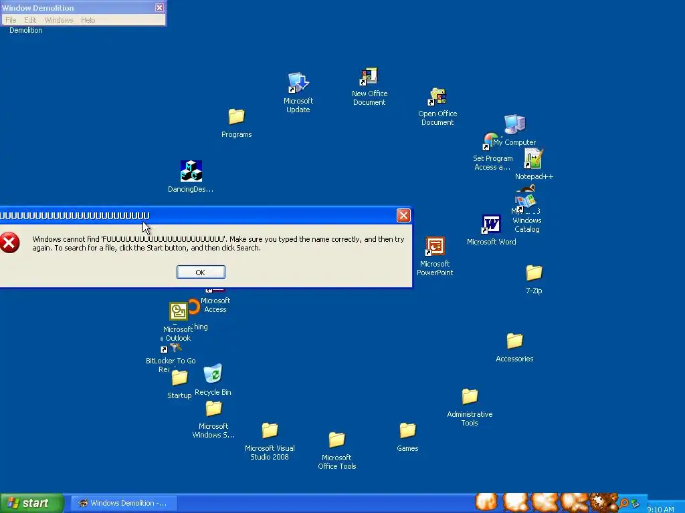Screen dimensions: 685x513
Task: Click OK in the error dialog
Action: pyautogui.click(x=201, y=273)
